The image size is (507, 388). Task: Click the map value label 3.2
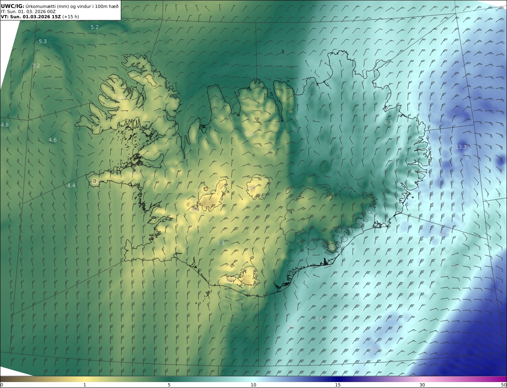[x=36, y=66]
